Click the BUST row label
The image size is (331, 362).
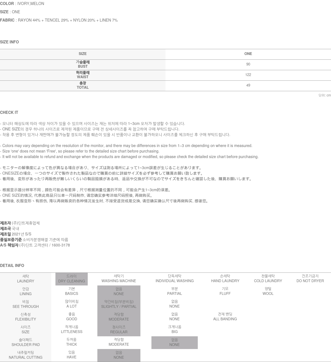pos(82,64)
